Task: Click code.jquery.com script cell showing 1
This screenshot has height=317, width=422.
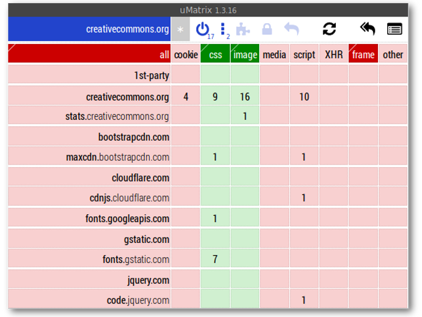Action: coord(304,299)
